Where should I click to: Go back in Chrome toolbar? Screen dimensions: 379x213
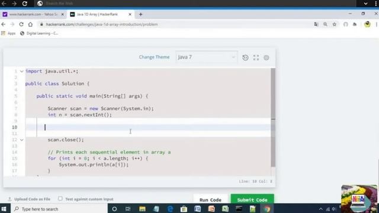coord(4,24)
